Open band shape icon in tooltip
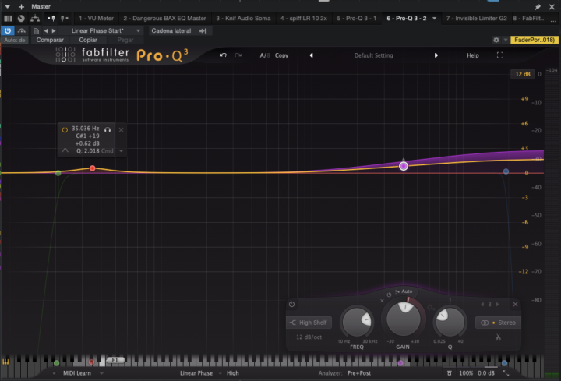This screenshot has height=381, width=561. (65, 150)
